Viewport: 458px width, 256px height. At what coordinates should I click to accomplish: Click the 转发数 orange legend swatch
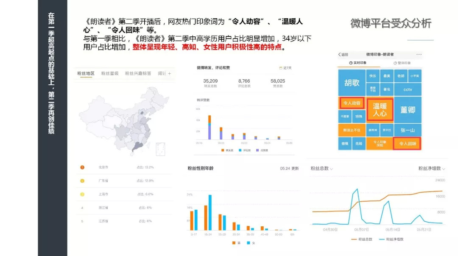(x=223, y=150)
